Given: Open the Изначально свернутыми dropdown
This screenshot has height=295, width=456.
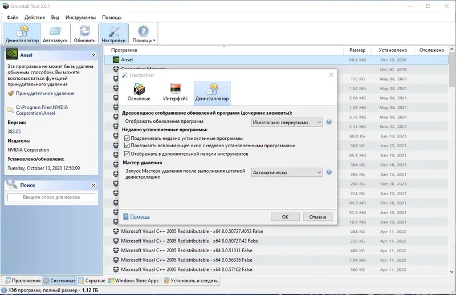Looking at the screenshot, I should tap(287, 123).
